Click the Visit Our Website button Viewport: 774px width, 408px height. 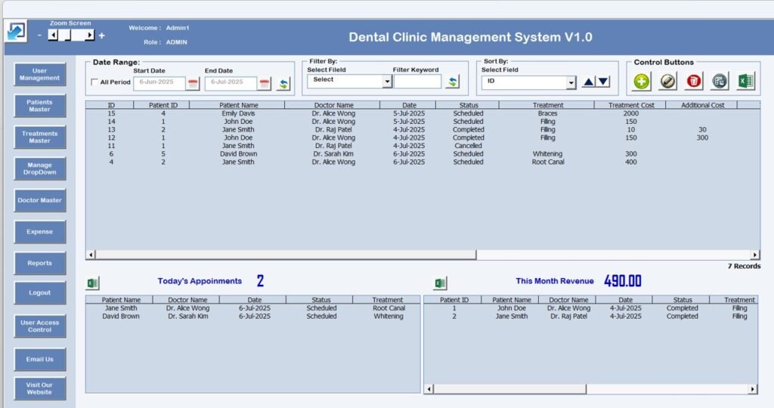39,388
